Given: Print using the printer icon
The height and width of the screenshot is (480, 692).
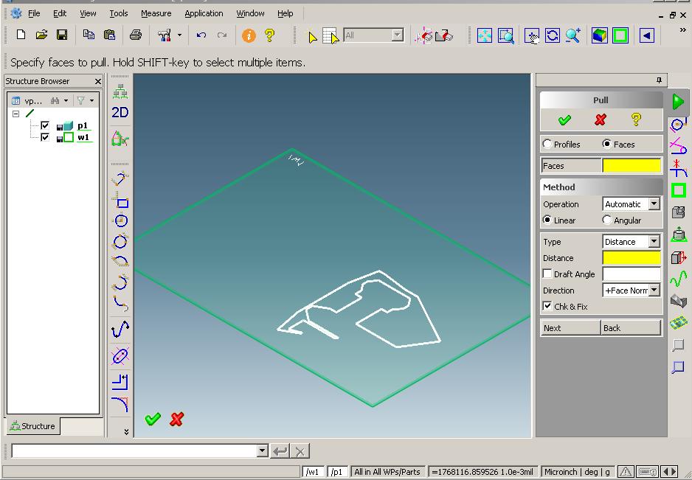Looking at the screenshot, I should (136, 35).
